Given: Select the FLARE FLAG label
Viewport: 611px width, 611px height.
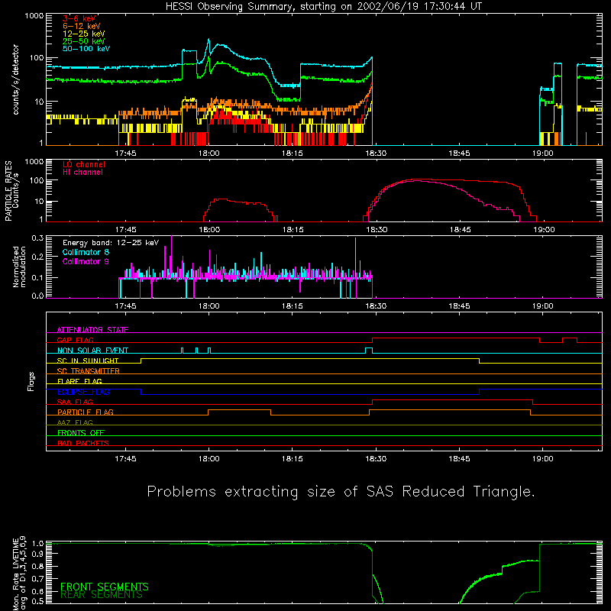Looking at the screenshot, I should pos(79,381).
